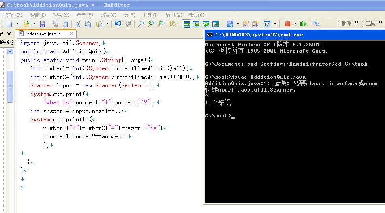
Task: Click the ABC configurations icon
Action: (x=230, y=24)
